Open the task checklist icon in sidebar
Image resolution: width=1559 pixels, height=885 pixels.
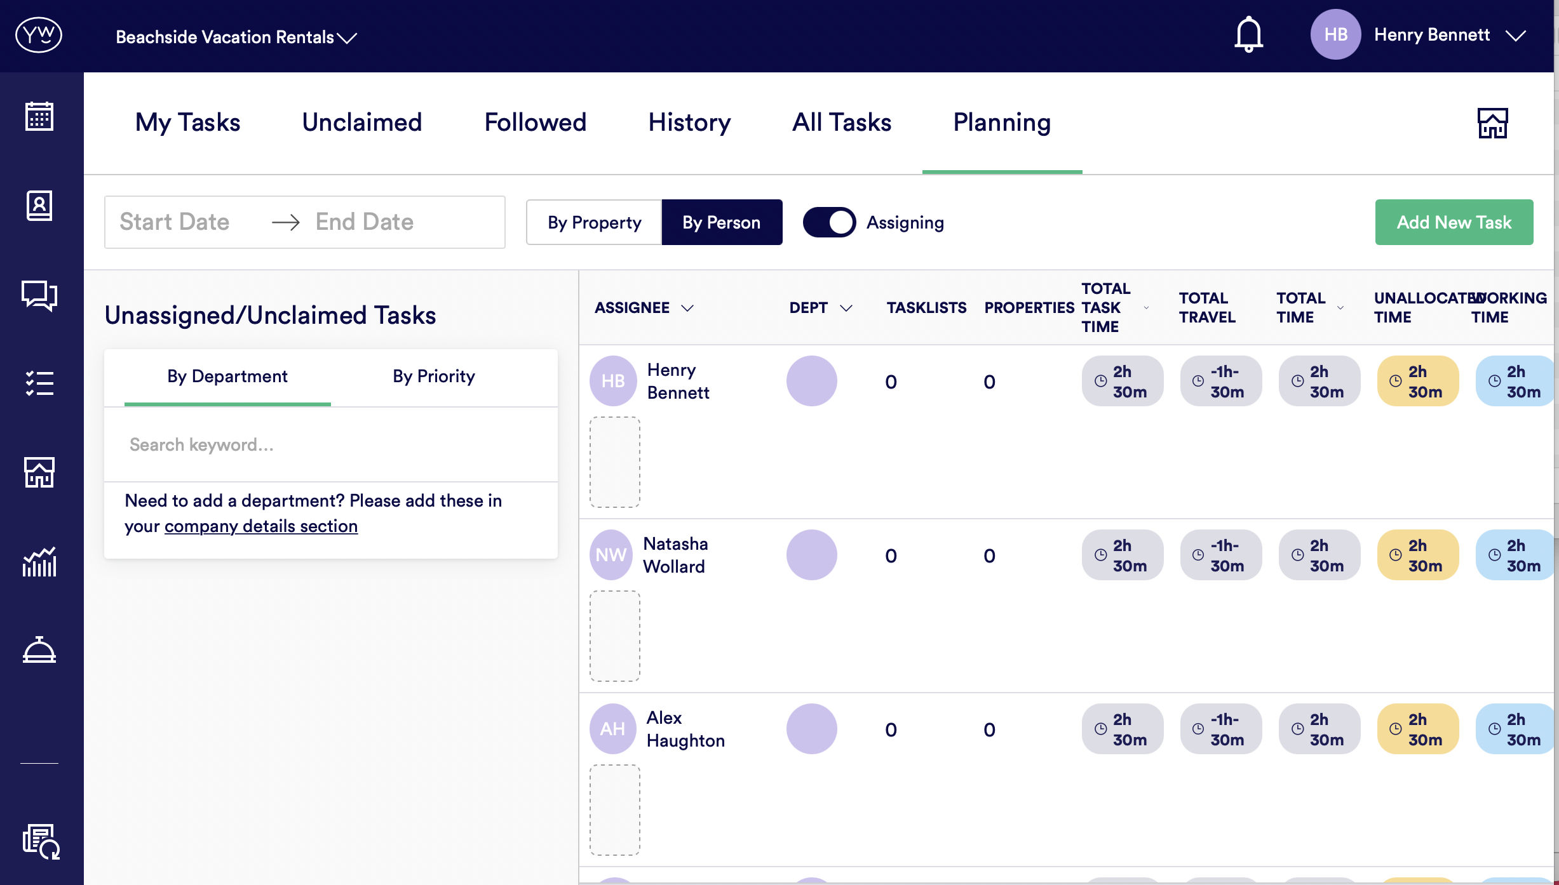(x=39, y=383)
